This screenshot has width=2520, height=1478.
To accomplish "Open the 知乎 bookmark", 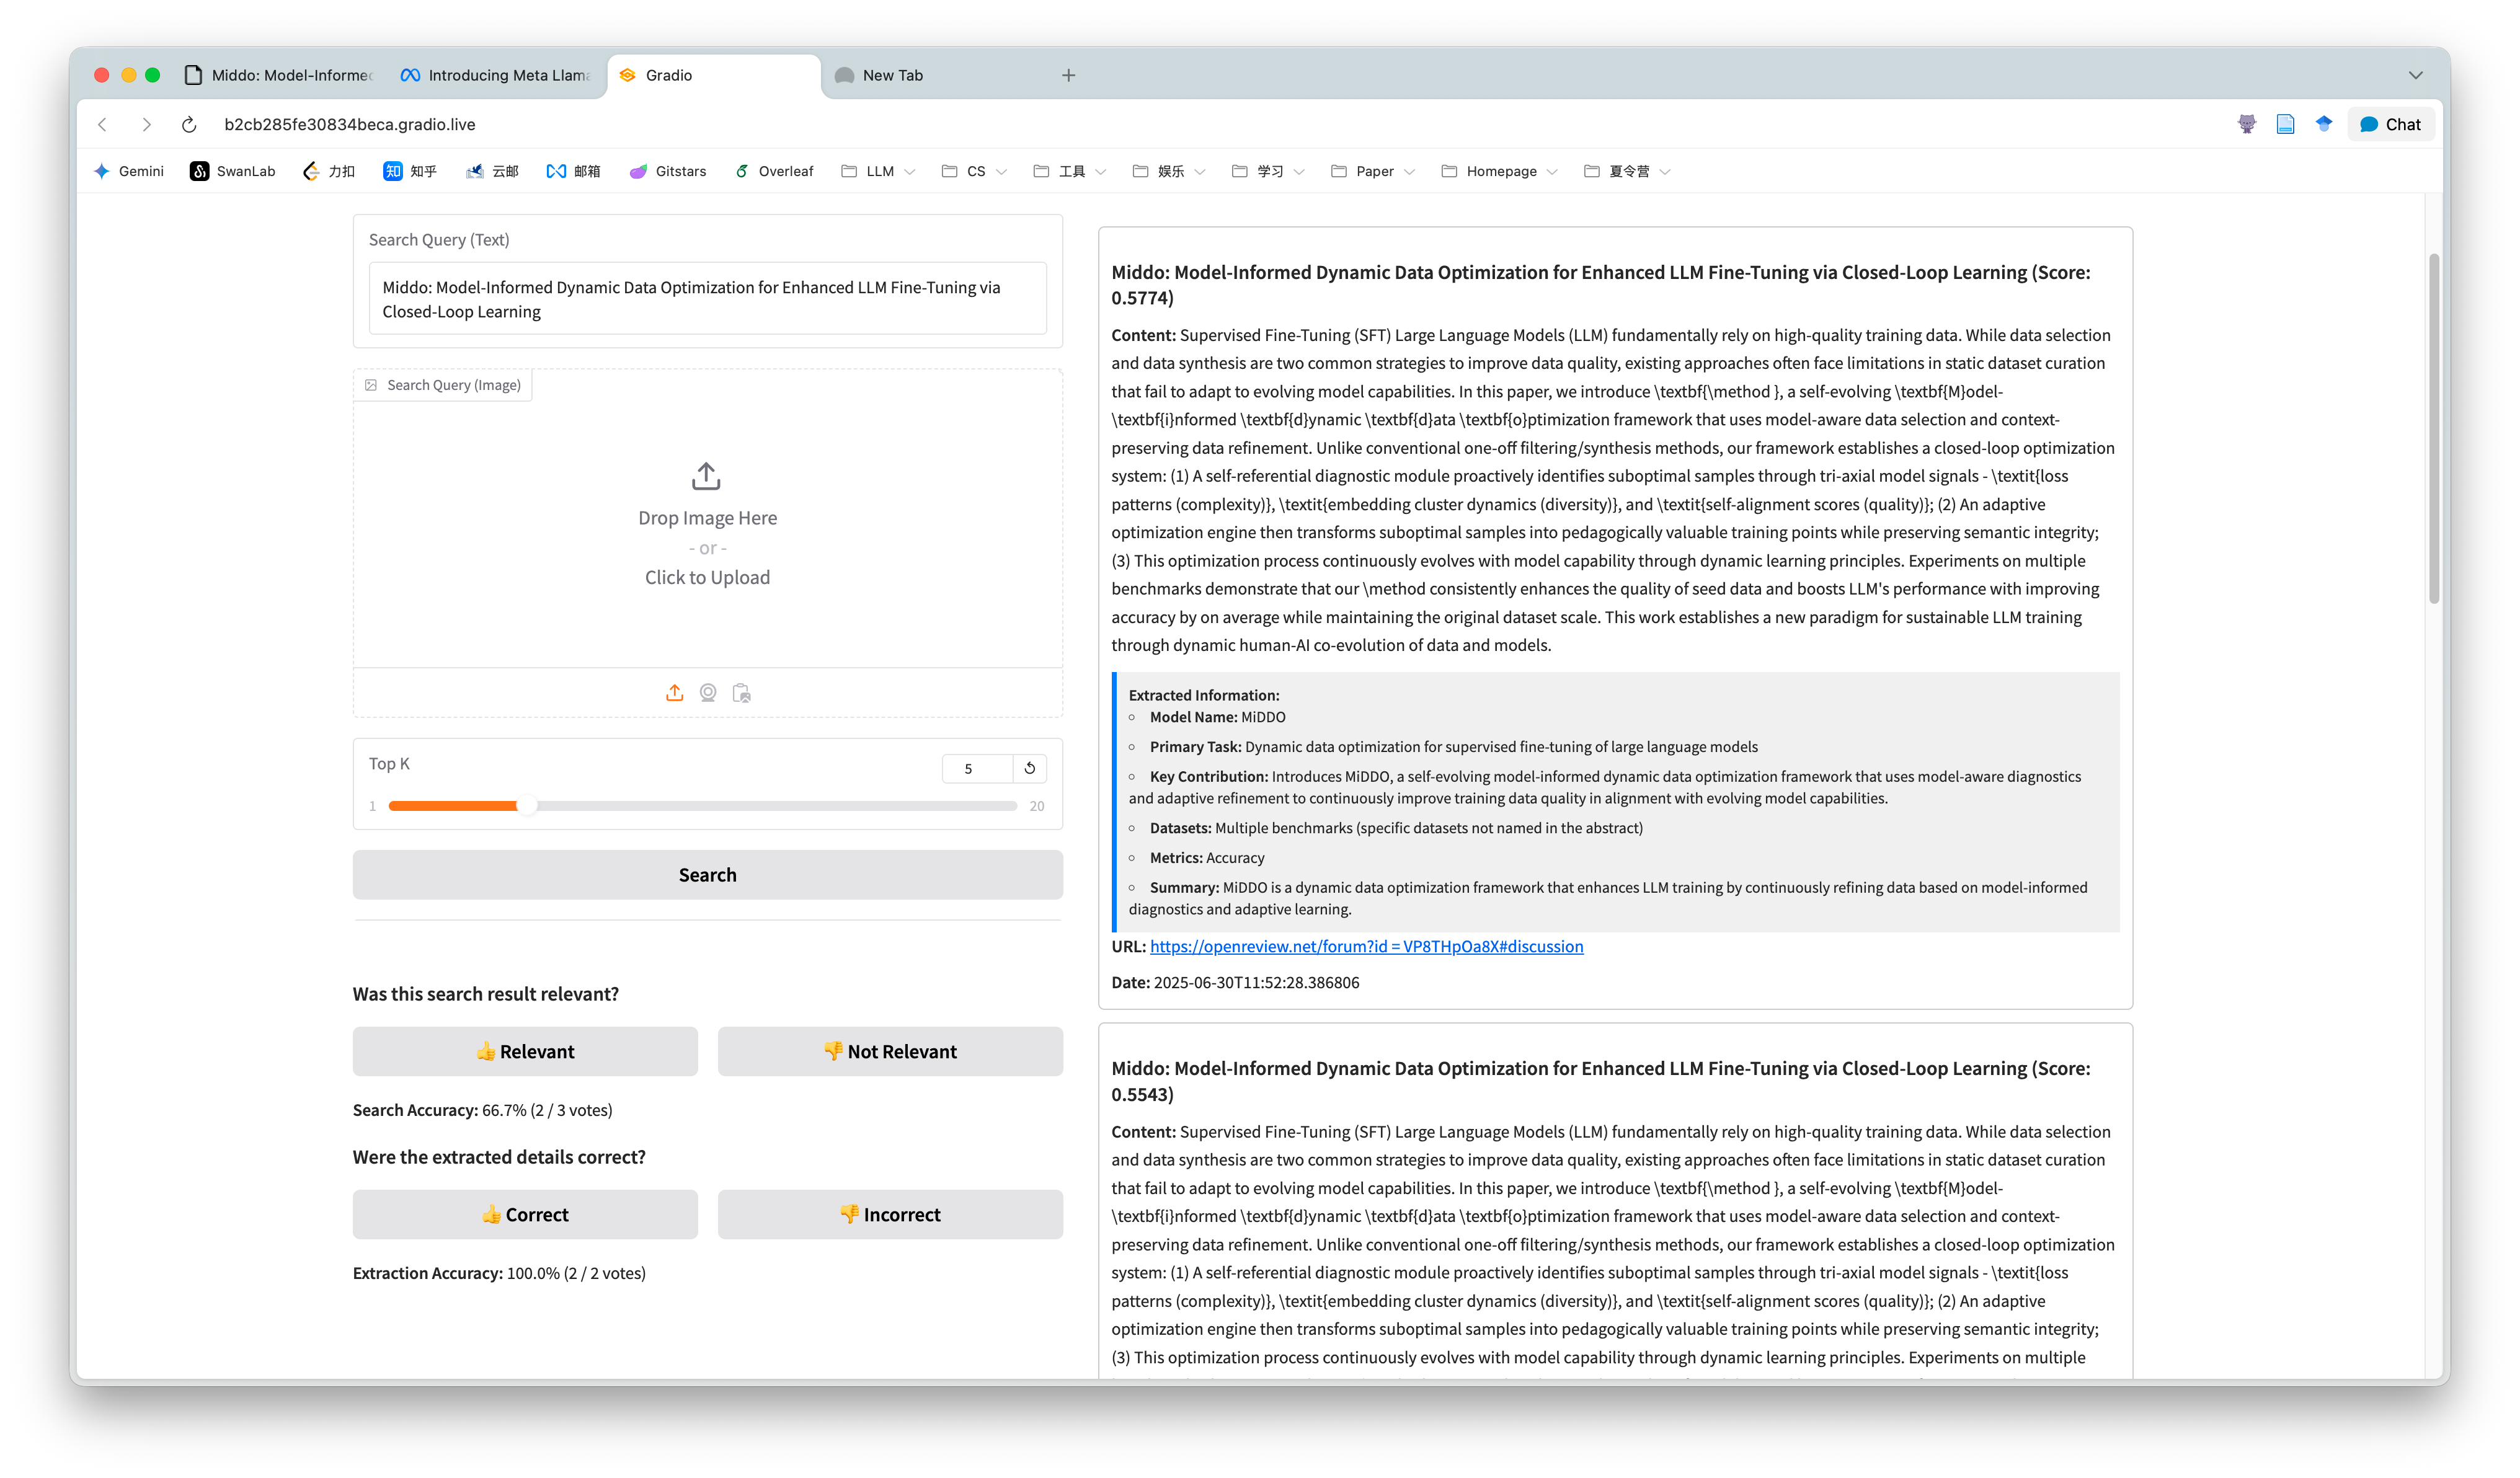I will click(410, 171).
